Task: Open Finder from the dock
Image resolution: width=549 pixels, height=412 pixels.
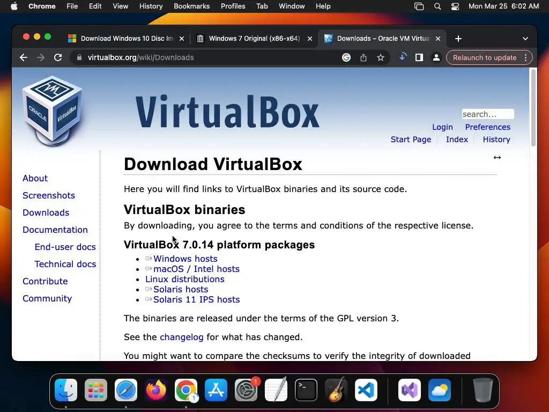Action: click(x=66, y=390)
